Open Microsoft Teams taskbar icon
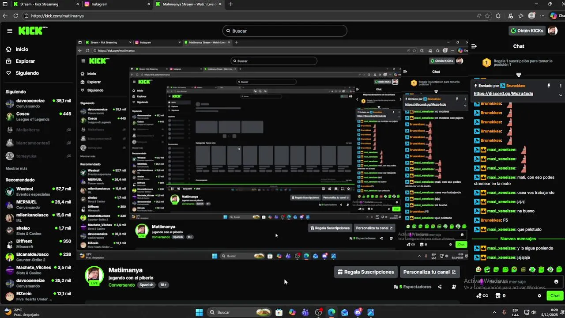 tap(305, 312)
